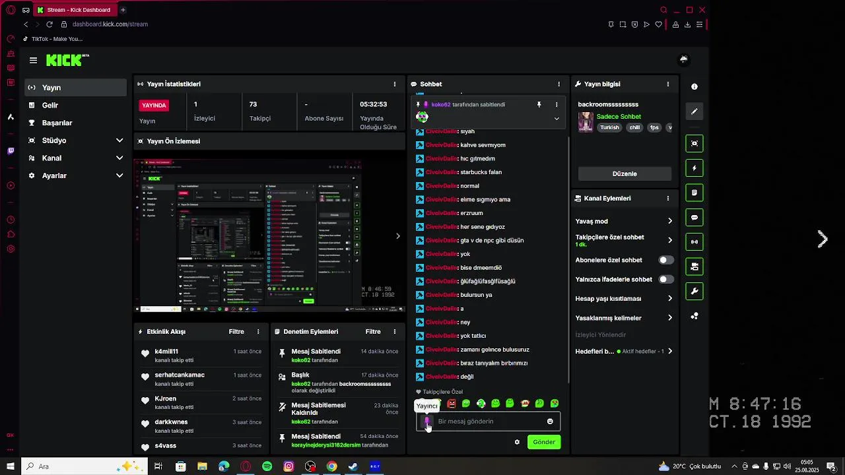
Task: Toggle Yalnızca ifadelerle sohbet switch
Action: tap(666, 279)
